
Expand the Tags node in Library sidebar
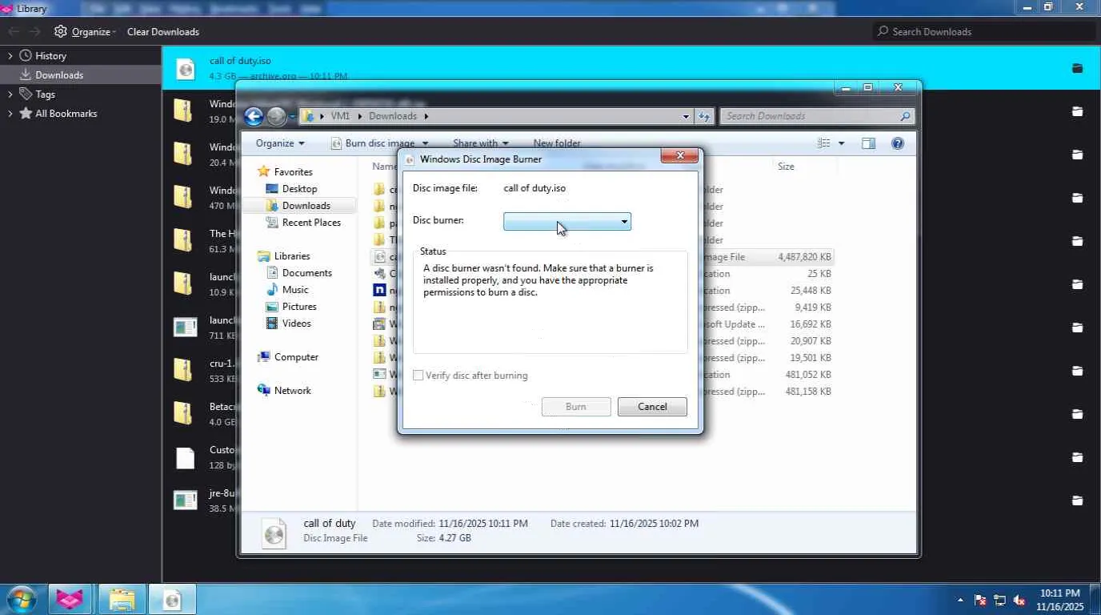[x=10, y=94]
